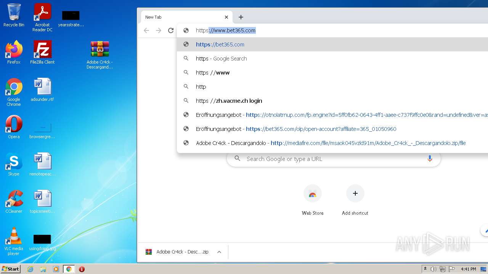Pick the 'https //www' search suggestion
This screenshot has width=488, height=274.
pyautogui.click(x=332, y=73)
